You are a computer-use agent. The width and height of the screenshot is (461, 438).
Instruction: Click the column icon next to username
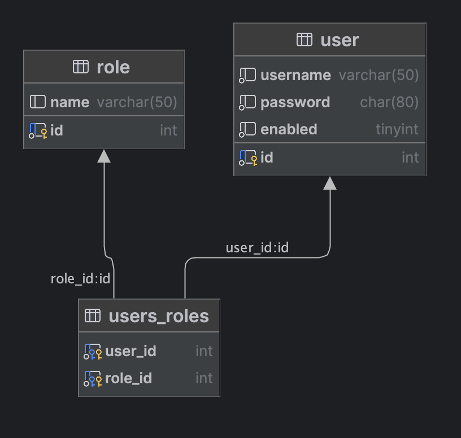click(x=247, y=75)
